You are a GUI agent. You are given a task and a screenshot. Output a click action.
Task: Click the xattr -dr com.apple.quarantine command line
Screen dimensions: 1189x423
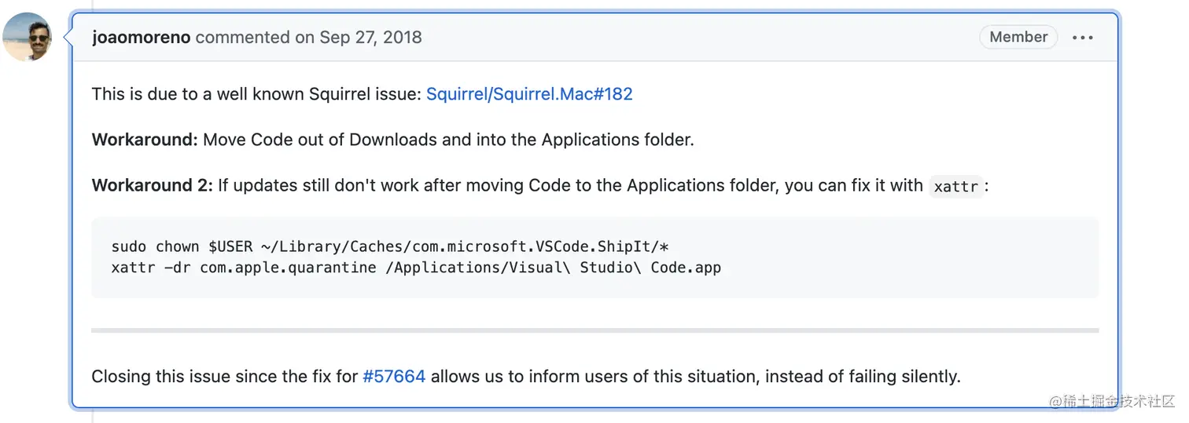416,268
